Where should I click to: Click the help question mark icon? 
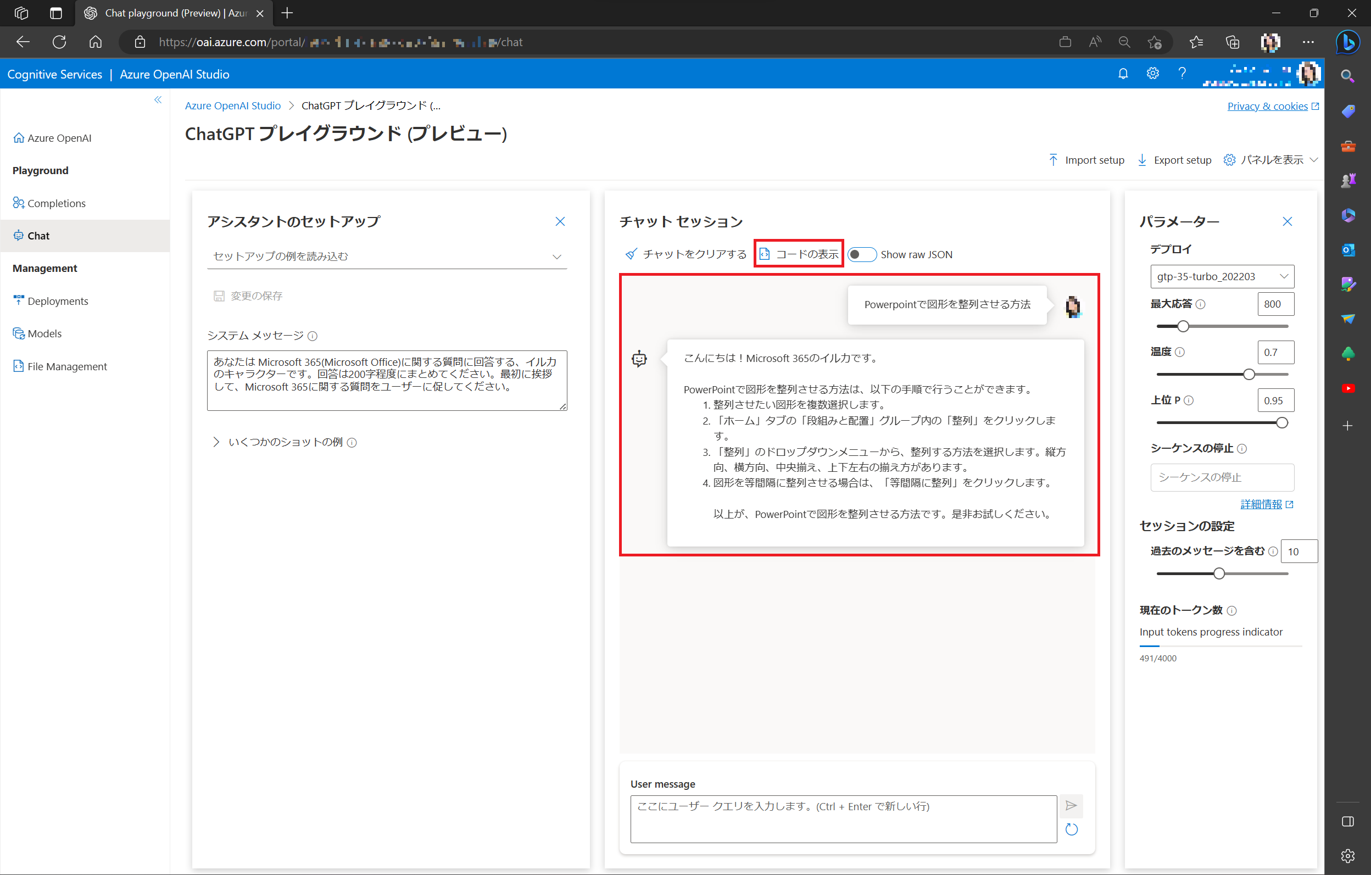tap(1181, 74)
